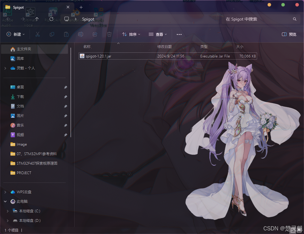Open the New (新建) dropdown
This screenshot has width=304, height=234.
(16, 35)
